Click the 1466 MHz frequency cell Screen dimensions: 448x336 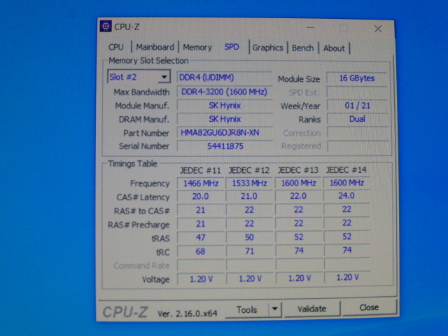(200, 183)
